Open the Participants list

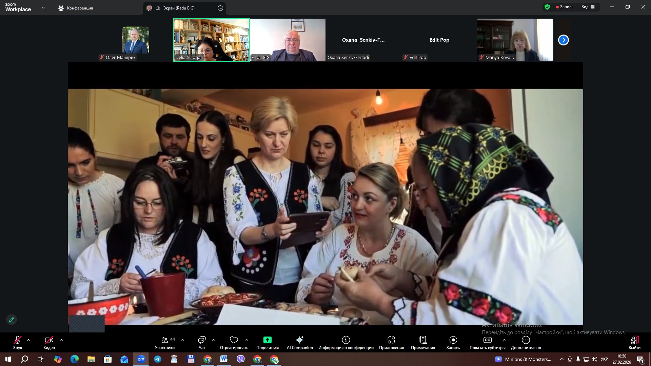point(165,342)
